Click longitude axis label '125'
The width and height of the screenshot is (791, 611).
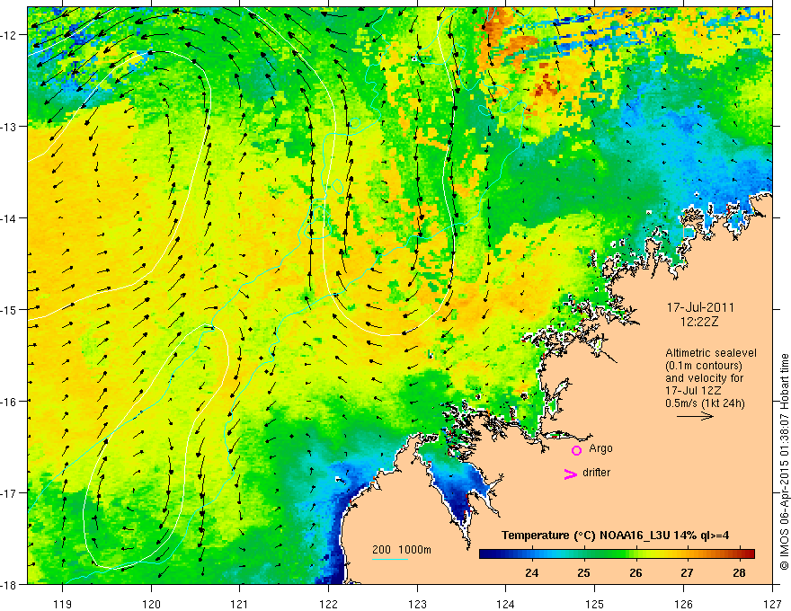pyautogui.click(x=595, y=604)
